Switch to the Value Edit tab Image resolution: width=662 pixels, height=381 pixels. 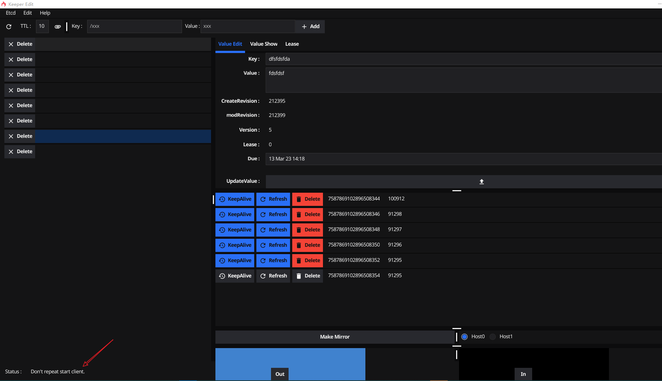tap(230, 44)
